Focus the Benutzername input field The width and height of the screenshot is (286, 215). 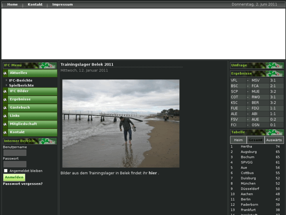pyautogui.click(x=15, y=153)
